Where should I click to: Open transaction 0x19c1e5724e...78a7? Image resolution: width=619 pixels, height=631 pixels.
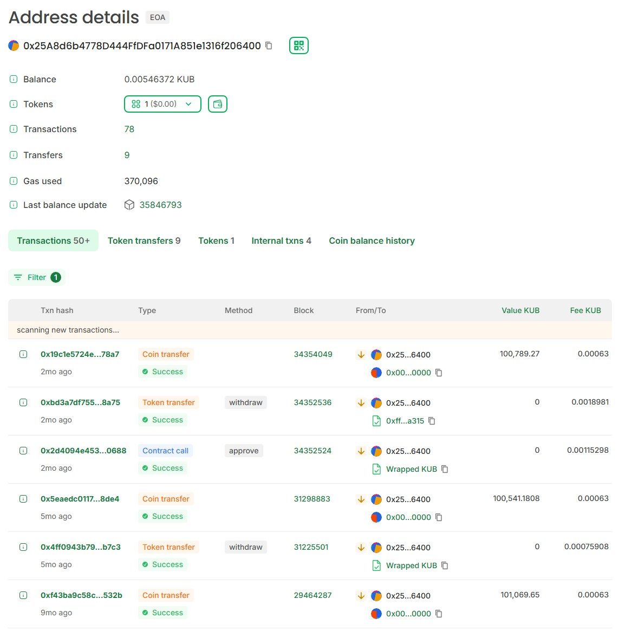[80, 354]
